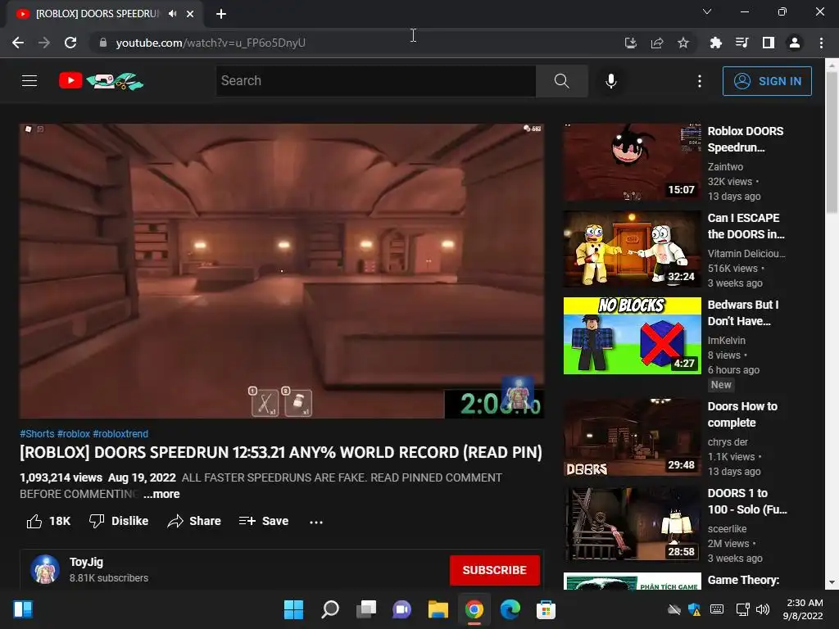Open the #Shorts hashtag link

pos(37,434)
